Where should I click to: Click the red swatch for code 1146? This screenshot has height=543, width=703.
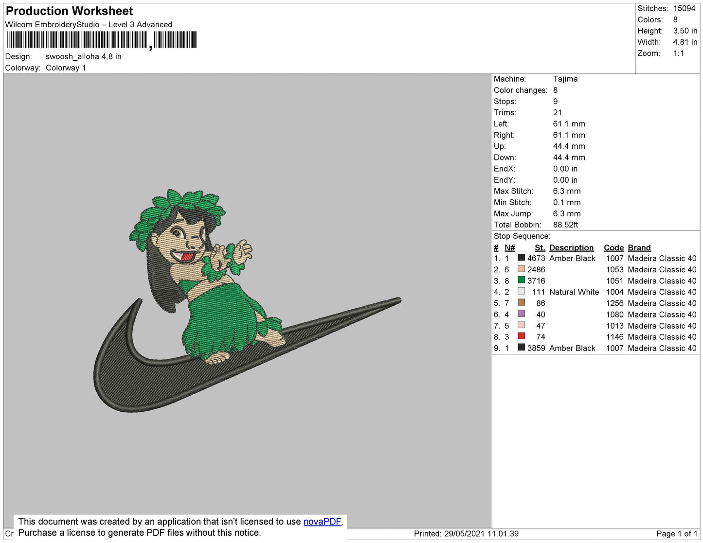(x=521, y=336)
